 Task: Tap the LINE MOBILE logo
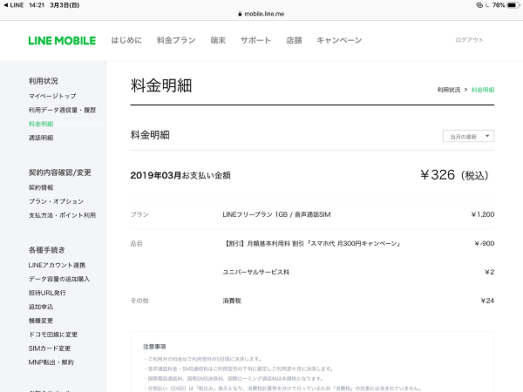(62, 41)
